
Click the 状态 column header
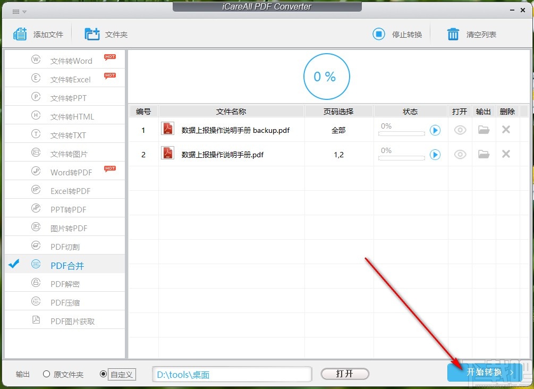[410, 112]
